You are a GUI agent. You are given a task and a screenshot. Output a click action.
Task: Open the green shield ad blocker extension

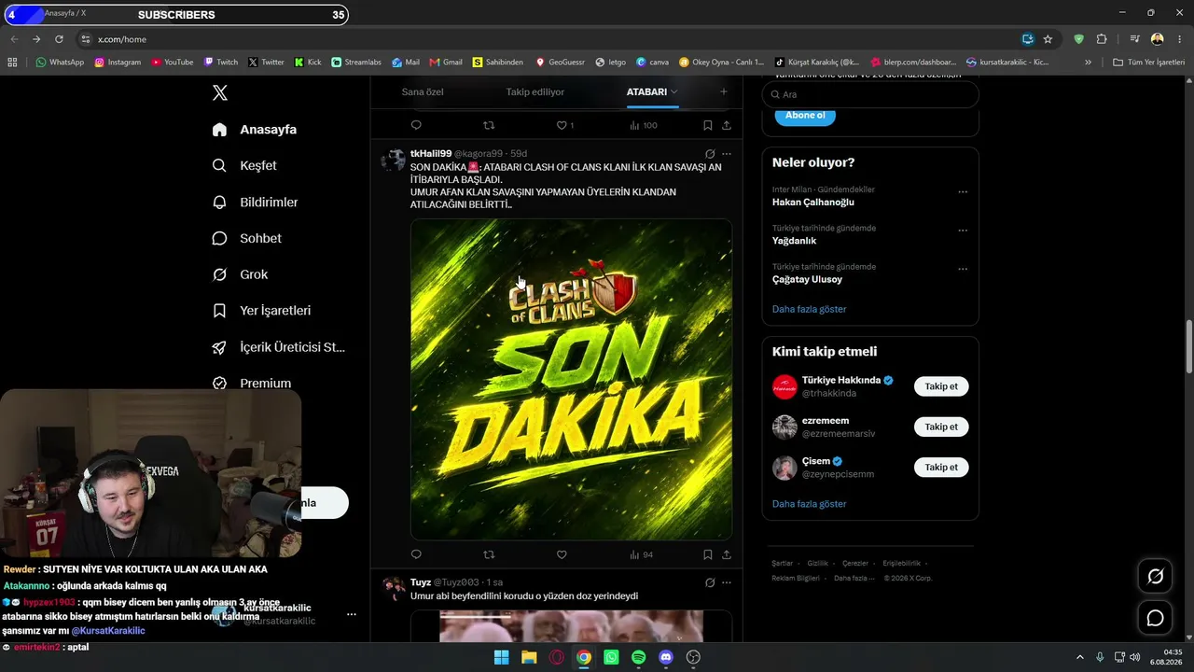pos(1079,39)
